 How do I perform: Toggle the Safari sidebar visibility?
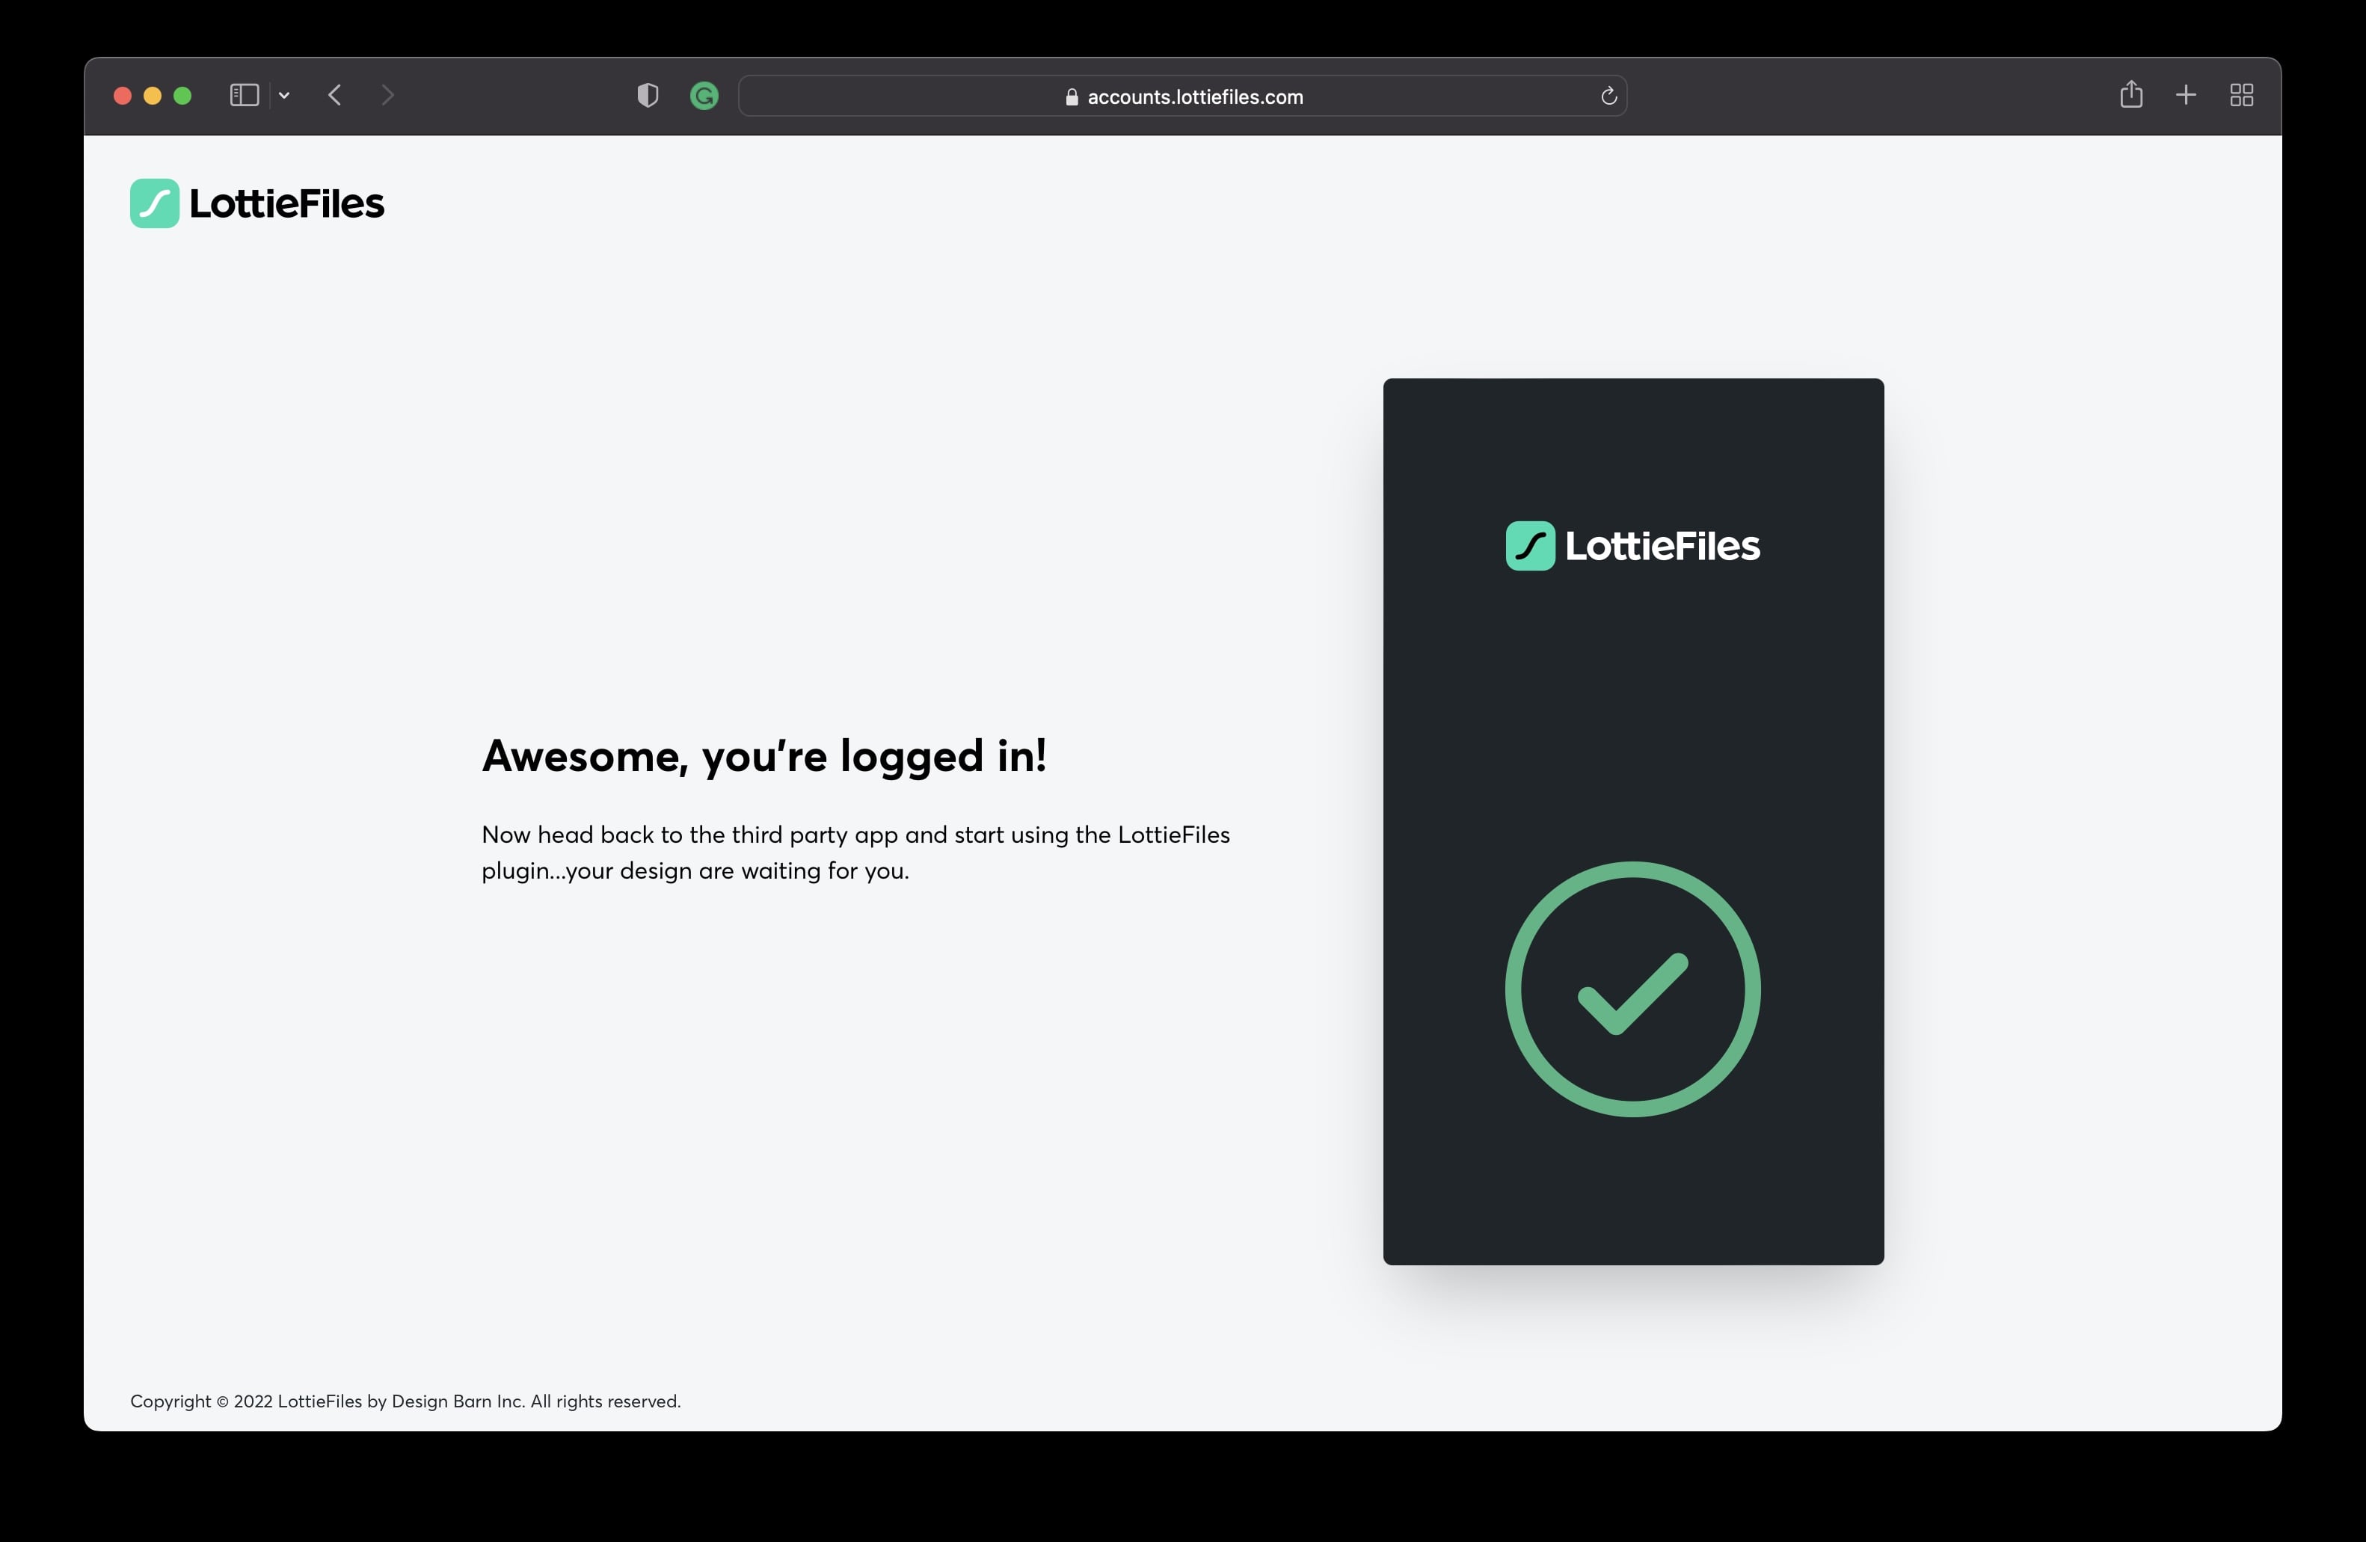tap(244, 94)
